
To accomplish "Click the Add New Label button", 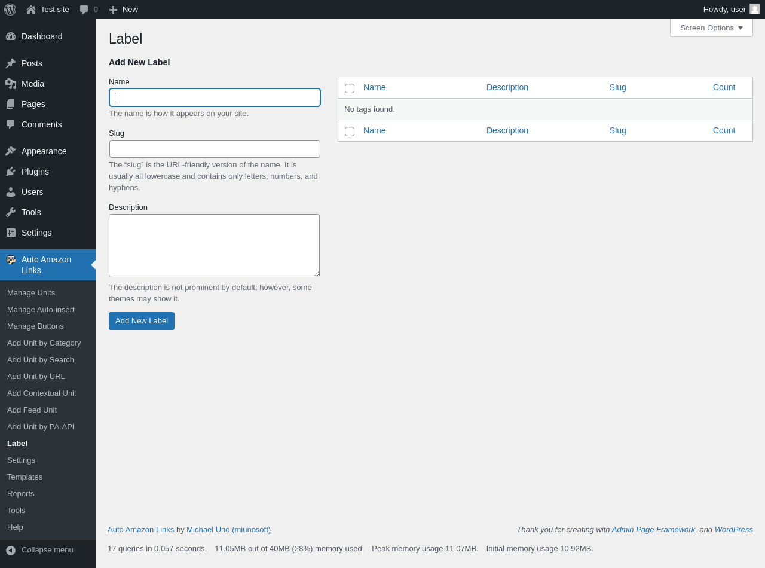I will pos(142,321).
